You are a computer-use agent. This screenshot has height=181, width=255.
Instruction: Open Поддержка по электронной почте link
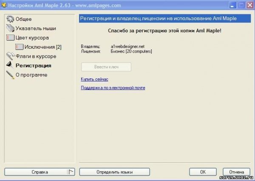click(x=113, y=88)
